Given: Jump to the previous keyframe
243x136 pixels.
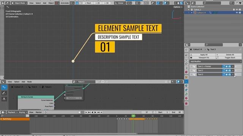Looking at the screenshot, I should (x=89, y=112).
